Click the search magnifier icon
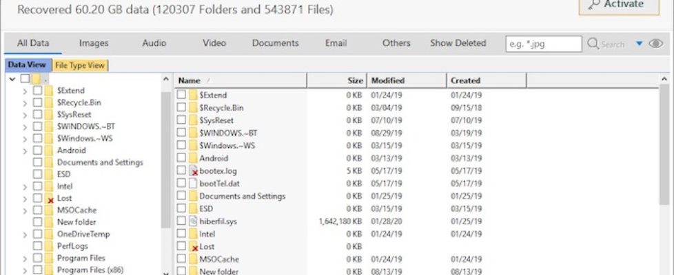The image size is (674, 275). coord(593,44)
